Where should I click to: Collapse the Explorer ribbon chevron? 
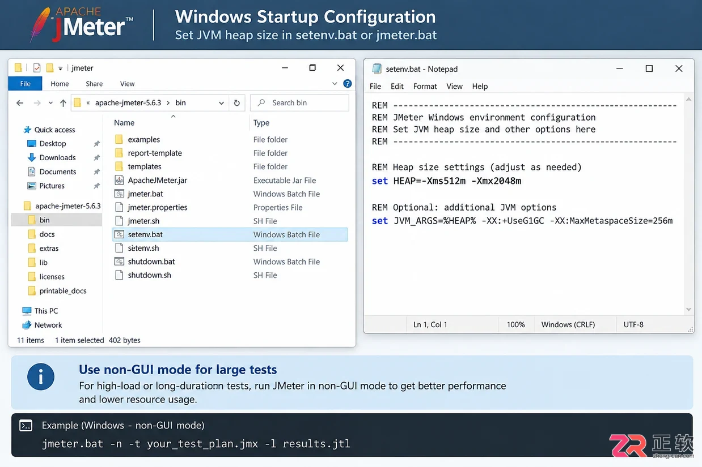[335, 84]
